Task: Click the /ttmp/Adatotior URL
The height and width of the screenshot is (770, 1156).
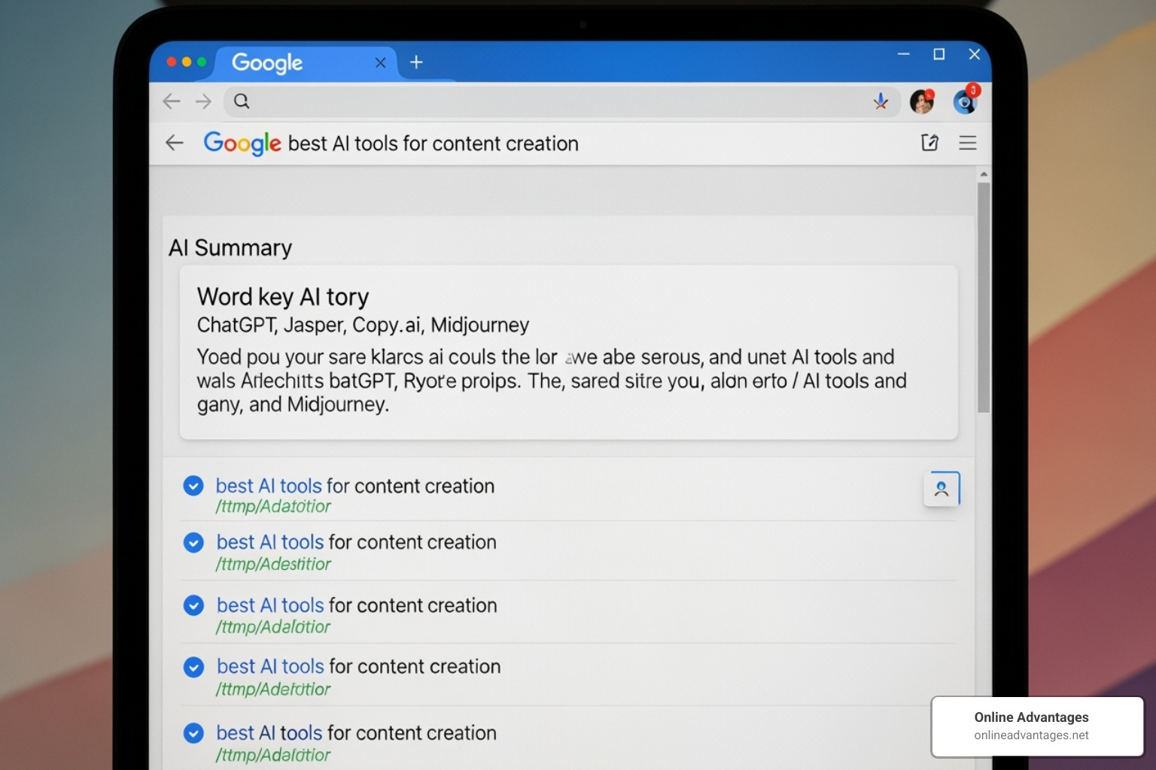Action: (x=273, y=507)
